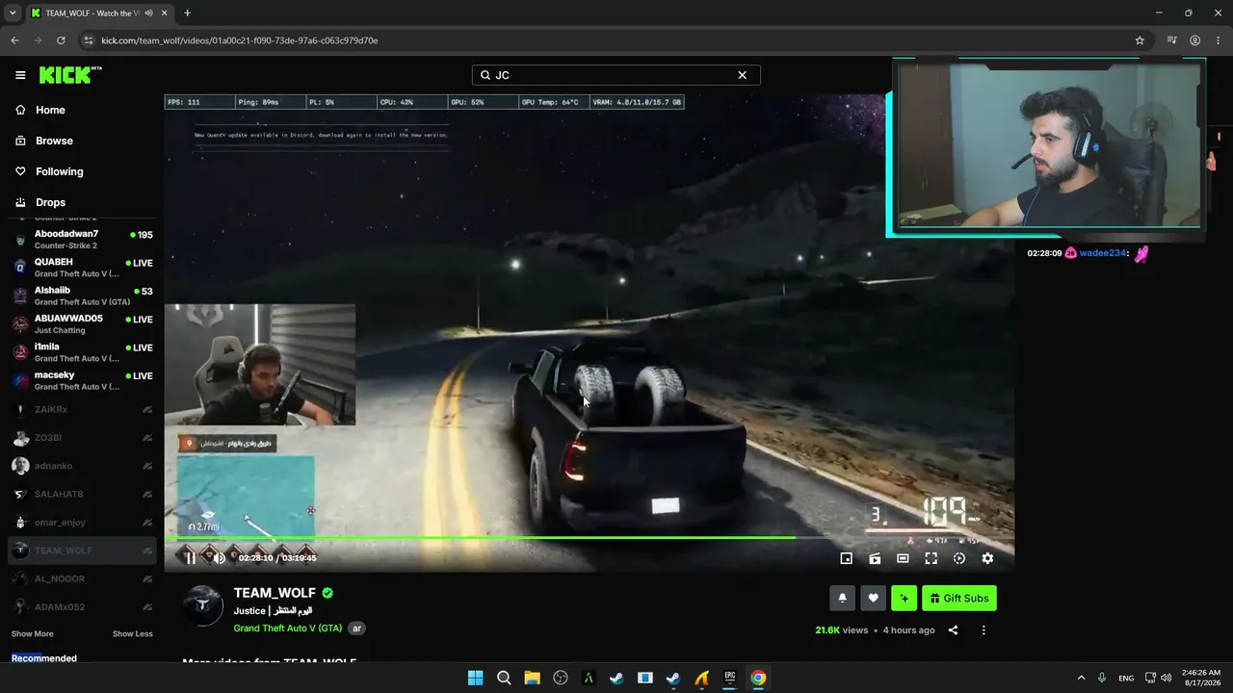Viewport: 1233px width, 693px height.
Task: Go to the Kick logo homepage
Action: (x=70, y=75)
